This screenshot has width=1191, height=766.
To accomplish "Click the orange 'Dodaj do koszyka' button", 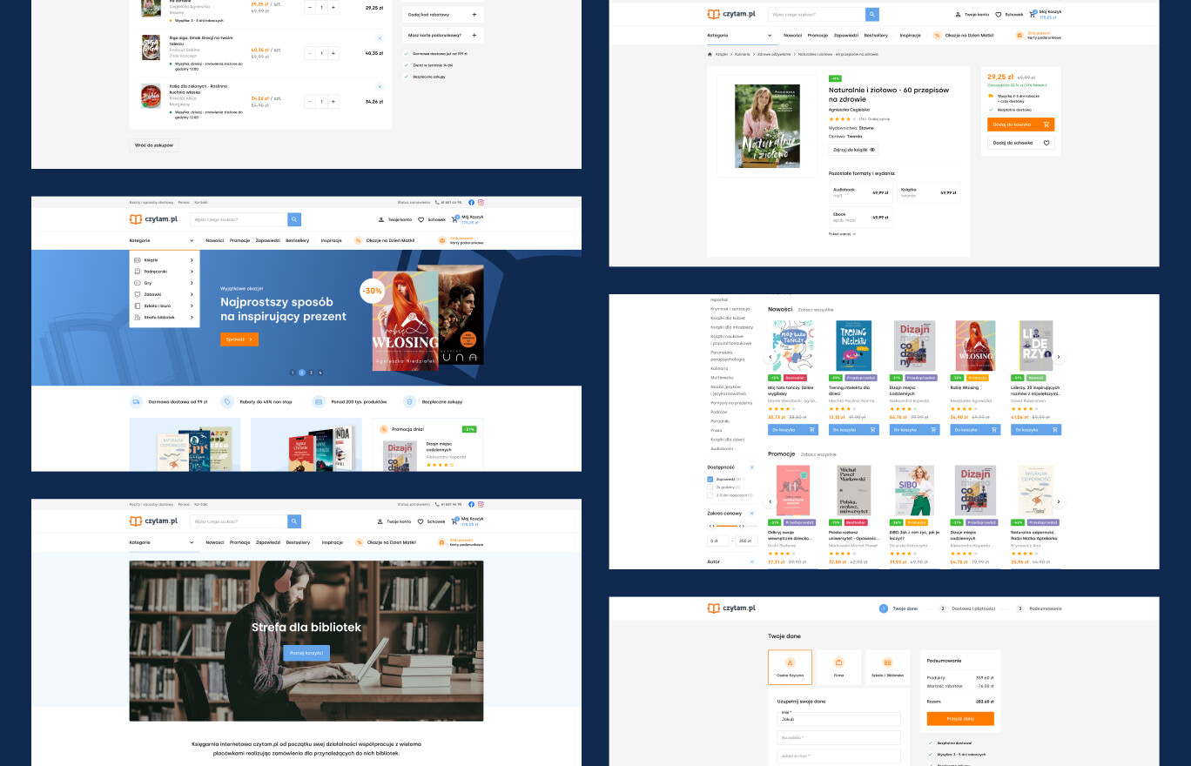I will click(1020, 124).
